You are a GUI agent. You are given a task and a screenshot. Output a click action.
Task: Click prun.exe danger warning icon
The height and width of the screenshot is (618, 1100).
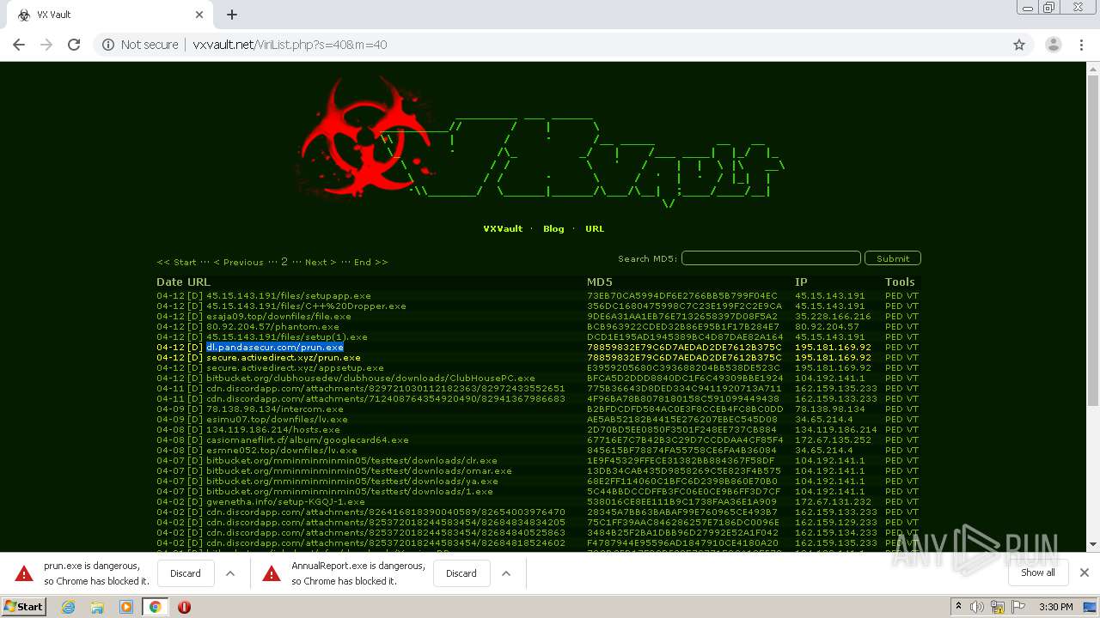click(24, 573)
